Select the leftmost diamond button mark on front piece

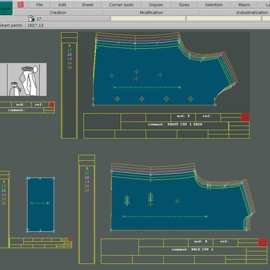click(x=118, y=99)
